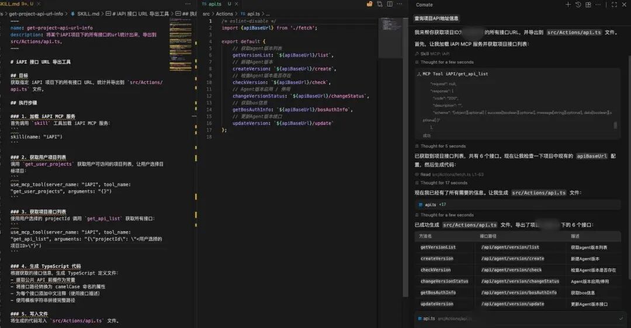Click the 'export default {' code line
The height and width of the screenshot is (328, 631).
pos(244,41)
